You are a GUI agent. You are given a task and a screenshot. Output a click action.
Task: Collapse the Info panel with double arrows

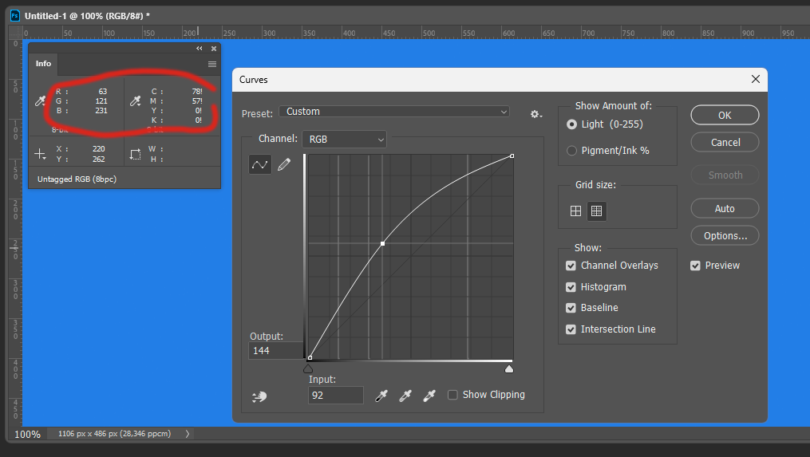pos(200,49)
